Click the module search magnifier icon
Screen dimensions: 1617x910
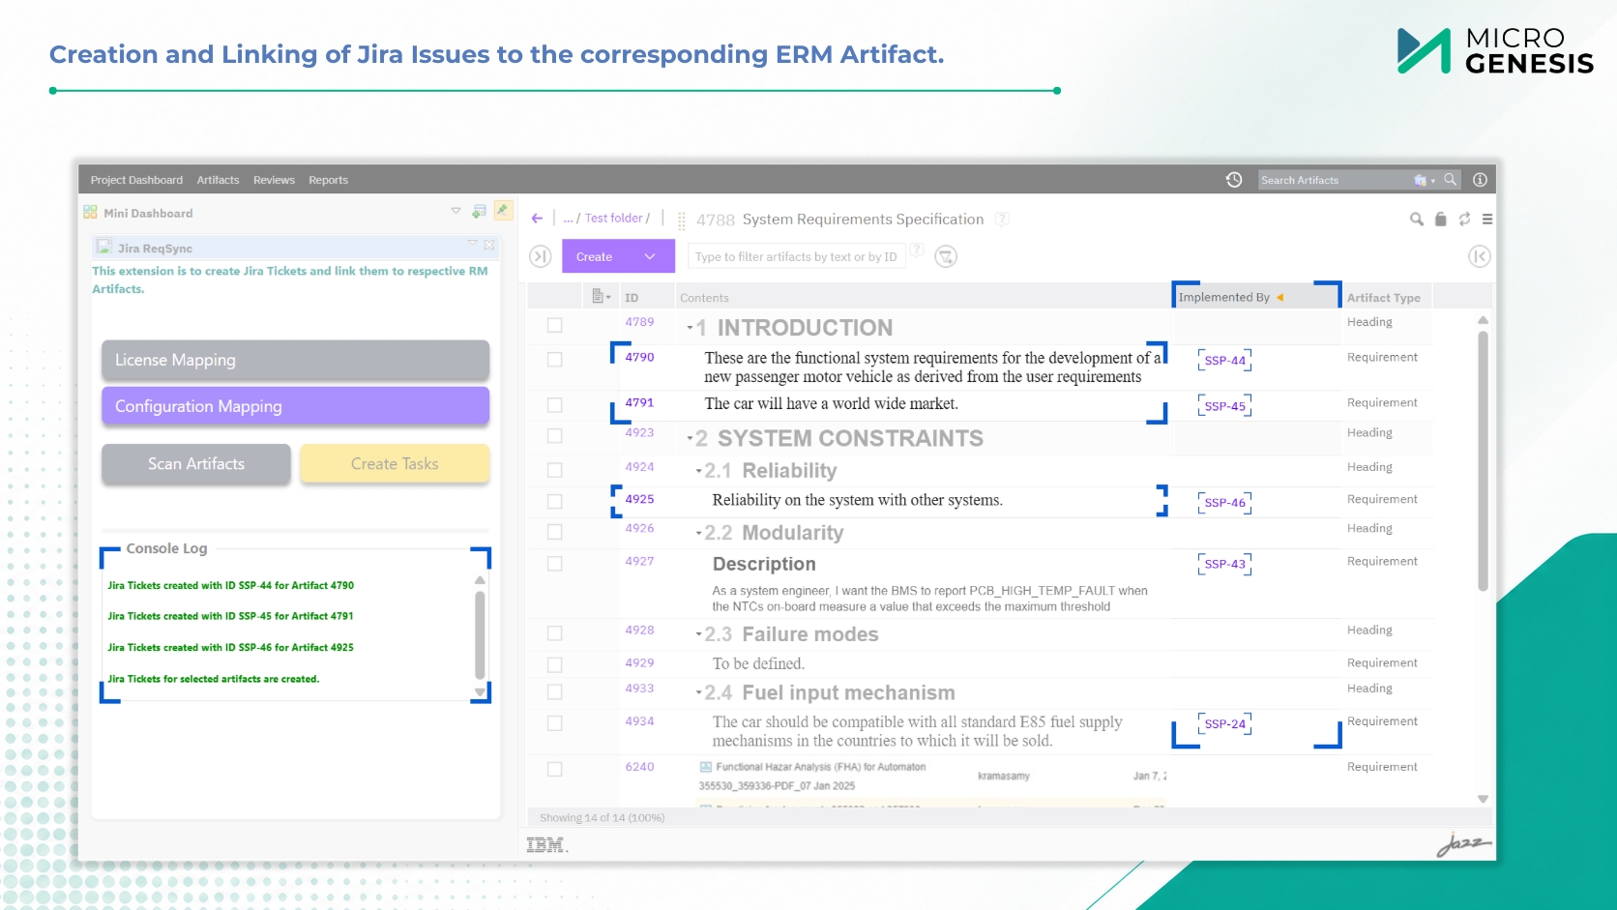(1417, 220)
